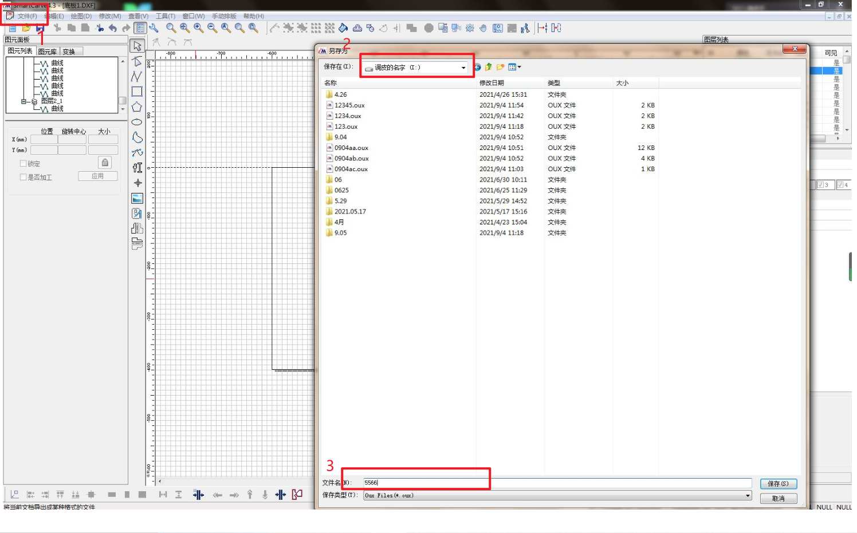Open the 修改(M) menu
The image size is (857, 533).
(110, 16)
